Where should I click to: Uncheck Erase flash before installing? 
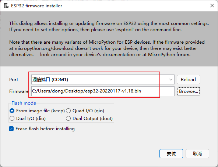(x=42, y=129)
